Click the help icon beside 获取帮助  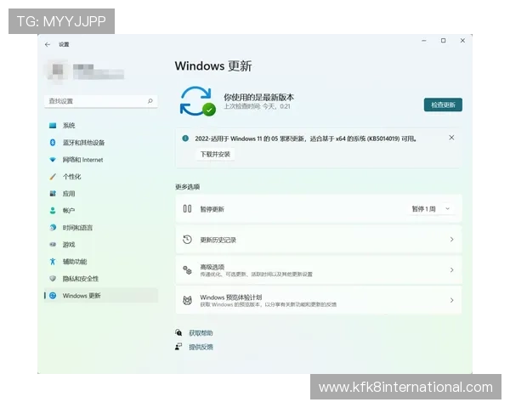point(178,332)
